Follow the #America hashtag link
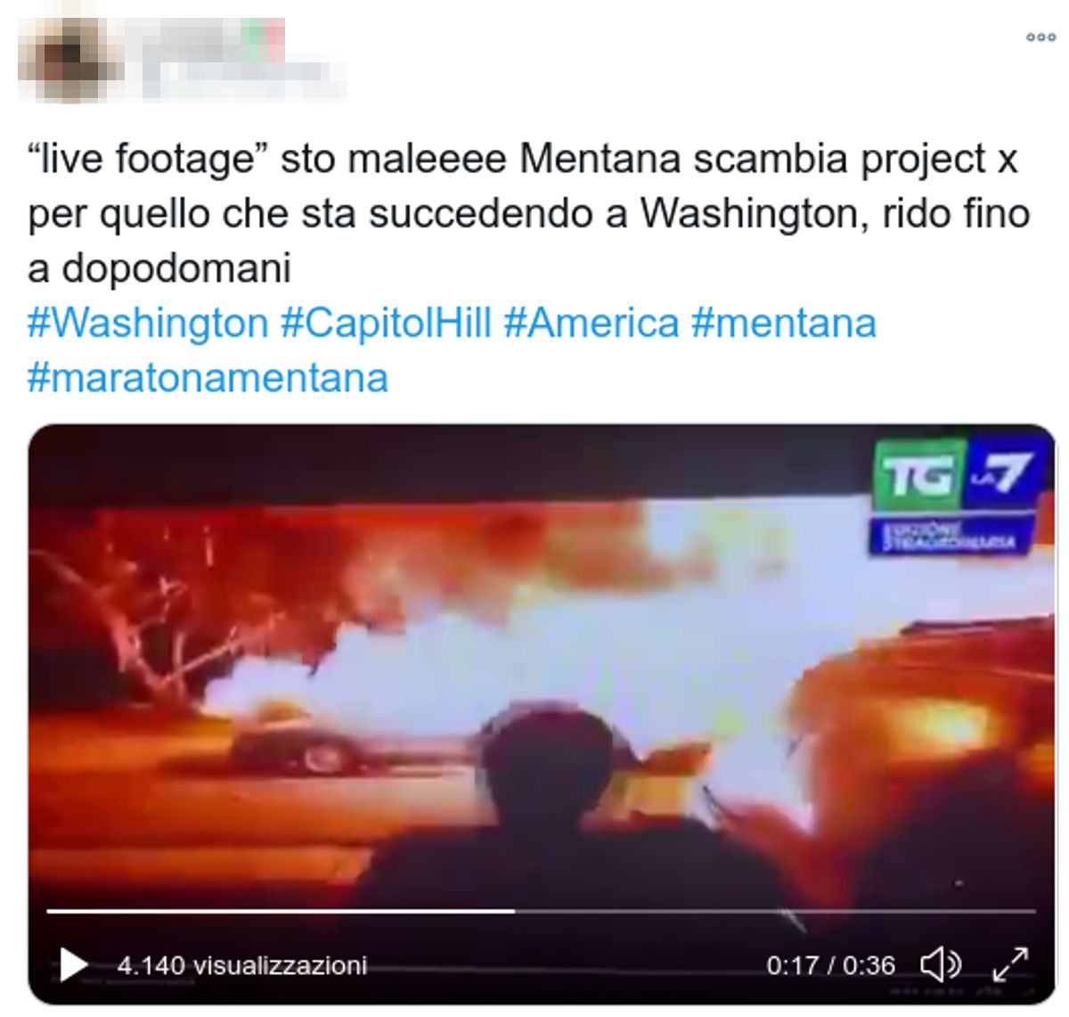 pos(592,322)
